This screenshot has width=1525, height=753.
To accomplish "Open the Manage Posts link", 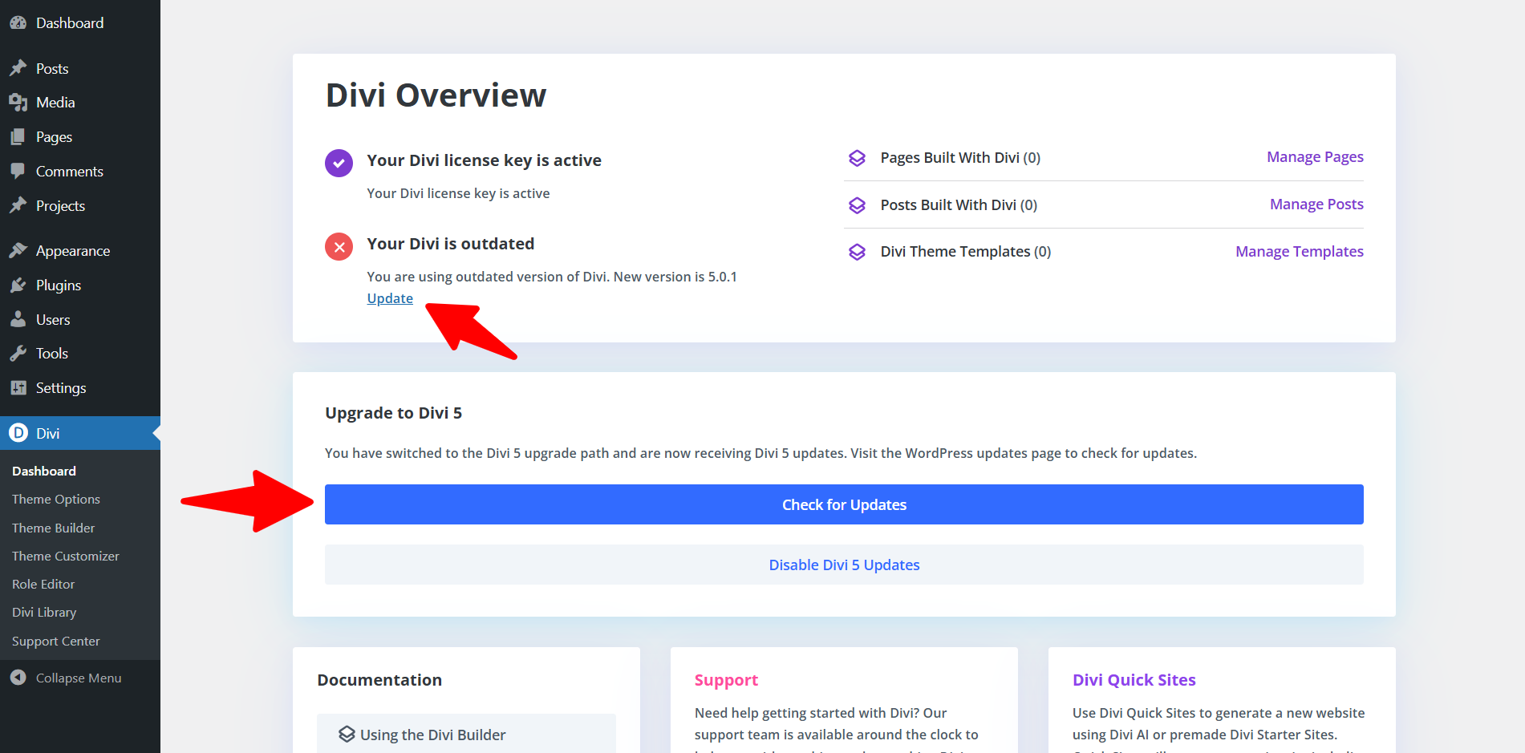I will coord(1316,204).
